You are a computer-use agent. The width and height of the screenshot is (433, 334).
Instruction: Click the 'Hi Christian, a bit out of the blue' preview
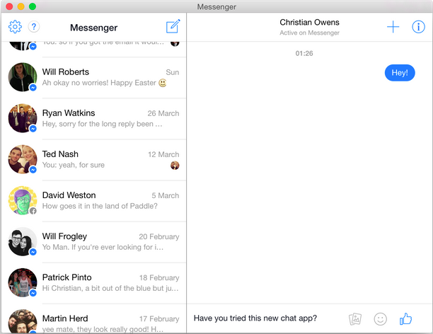click(x=110, y=289)
